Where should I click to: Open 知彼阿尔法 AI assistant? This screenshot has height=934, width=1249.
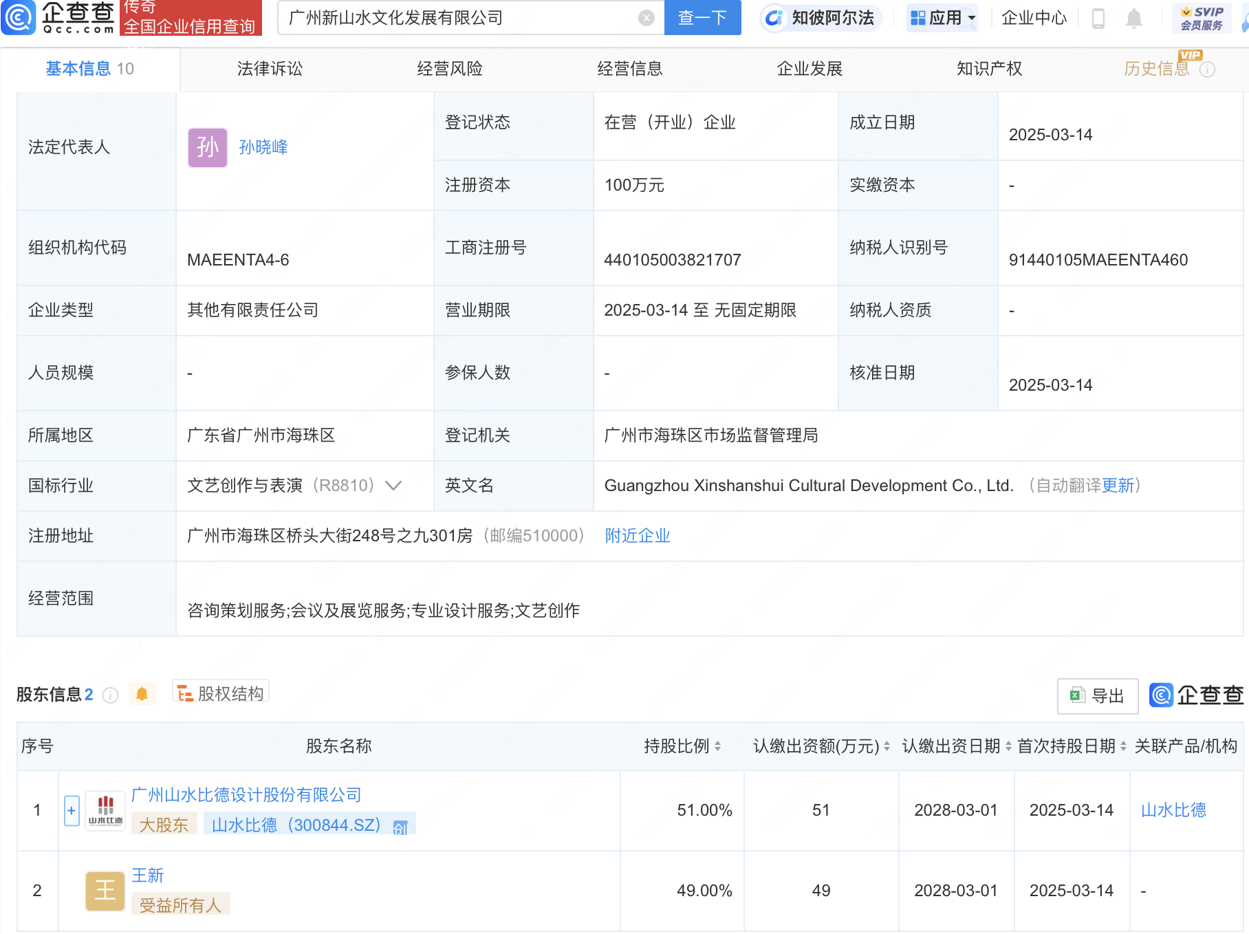(x=820, y=18)
